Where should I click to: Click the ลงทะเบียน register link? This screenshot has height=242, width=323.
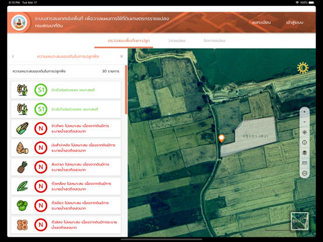261,22
